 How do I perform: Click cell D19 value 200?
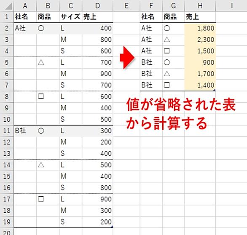[x=97, y=222]
